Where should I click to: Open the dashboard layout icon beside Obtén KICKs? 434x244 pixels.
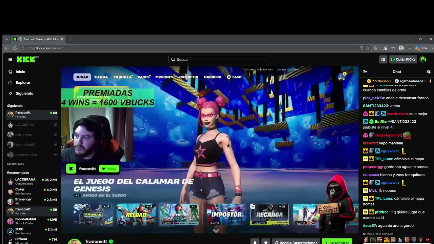click(383, 59)
